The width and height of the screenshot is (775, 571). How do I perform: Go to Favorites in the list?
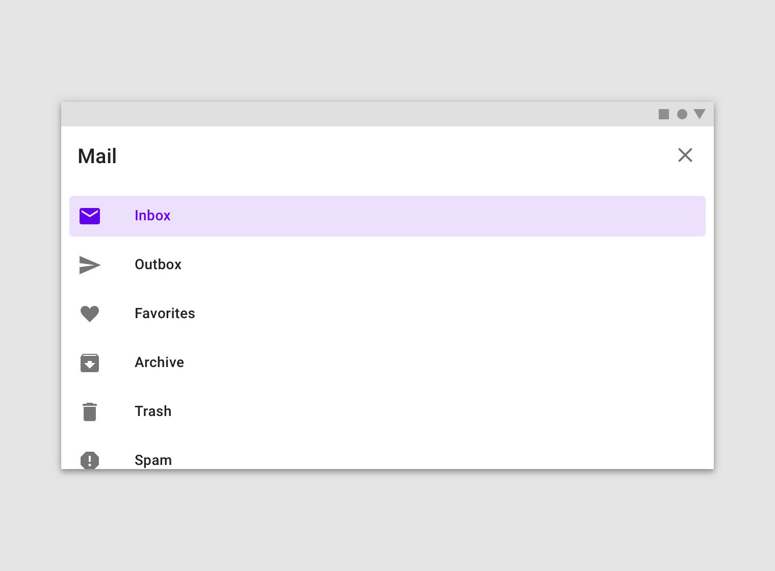[x=165, y=314]
